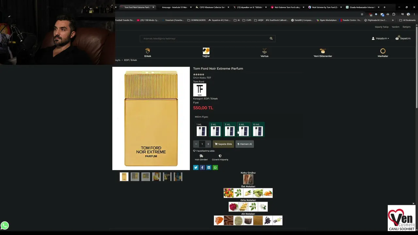Select the 2 ML size option
The image size is (418, 235).
click(x=215, y=129)
